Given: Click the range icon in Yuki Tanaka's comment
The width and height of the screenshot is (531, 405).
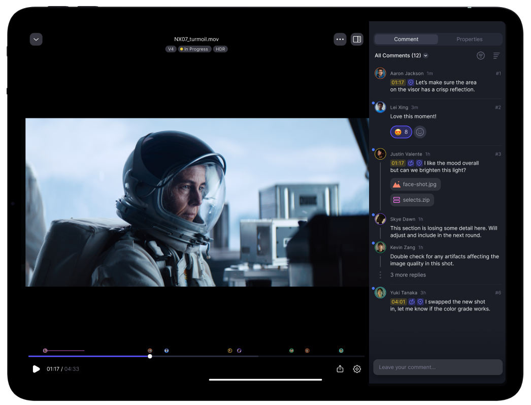Looking at the screenshot, I should (412, 302).
